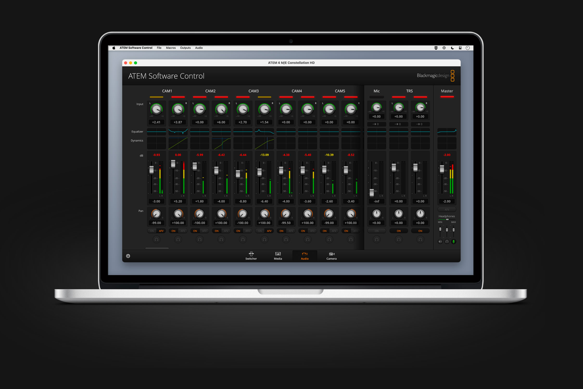Open the Master channel equalizer graph
Image resolution: width=583 pixels, height=389 pixels.
[x=447, y=132]
